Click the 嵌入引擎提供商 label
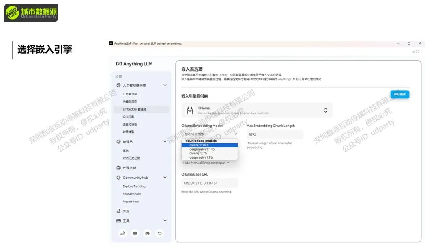The width and height of the screenshot is (438, 247). [x=194, y=96]
